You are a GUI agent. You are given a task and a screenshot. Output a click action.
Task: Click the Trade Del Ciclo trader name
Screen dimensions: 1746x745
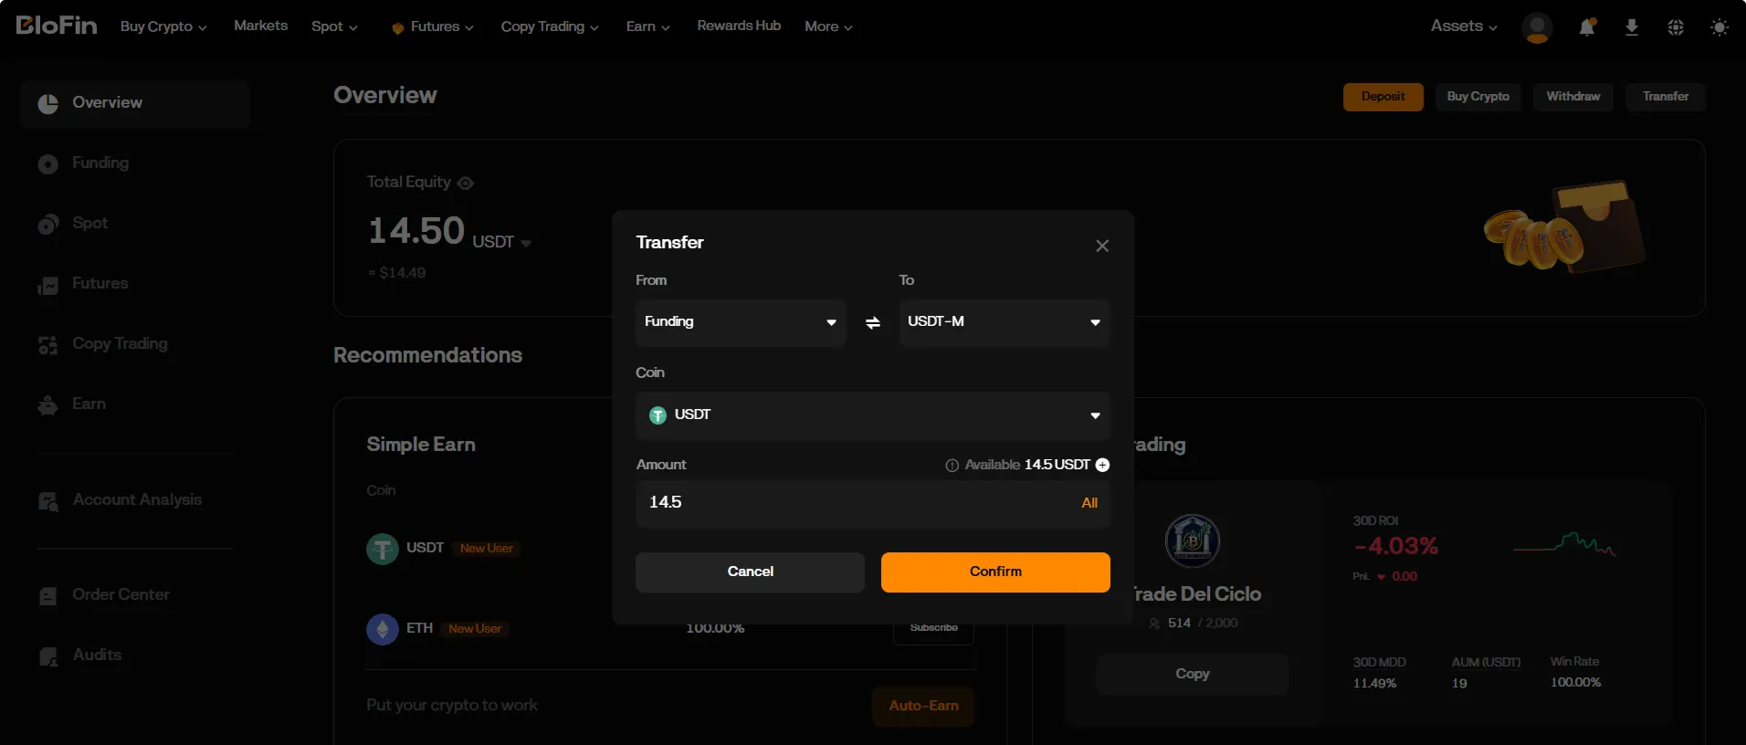[x=1195, y=594]
